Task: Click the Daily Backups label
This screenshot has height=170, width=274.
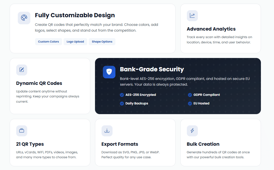Action: [x=137, y=103]
